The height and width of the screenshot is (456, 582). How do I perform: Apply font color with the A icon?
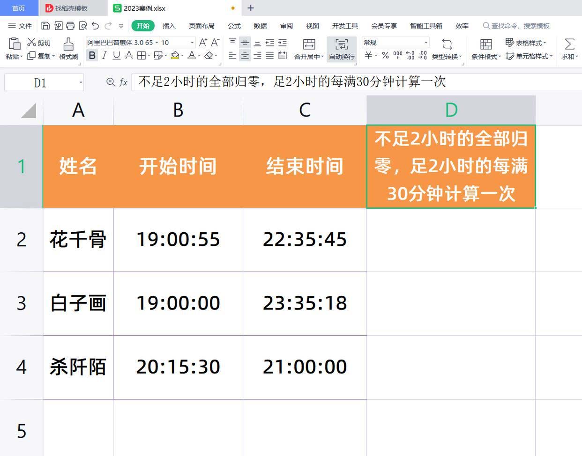(191, 56)
